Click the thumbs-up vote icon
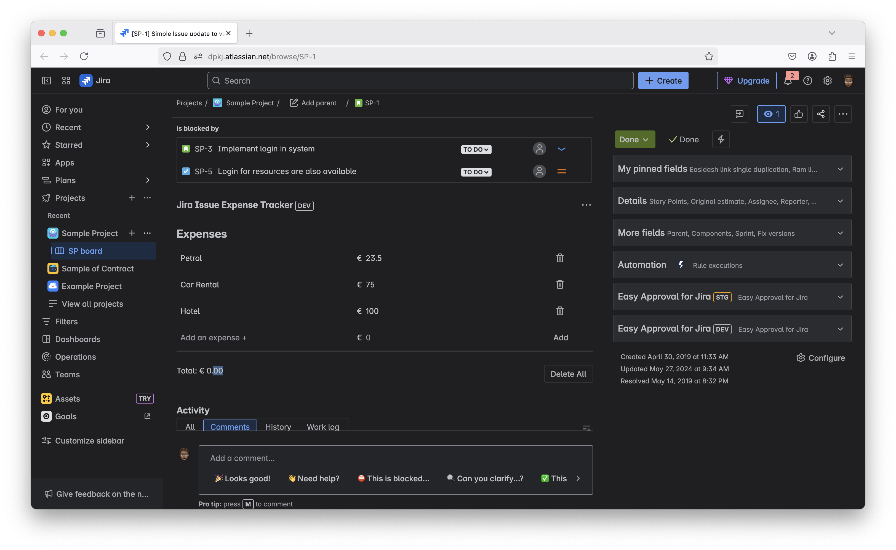Viewport: 896px width, 550px height. coord(799,114)
